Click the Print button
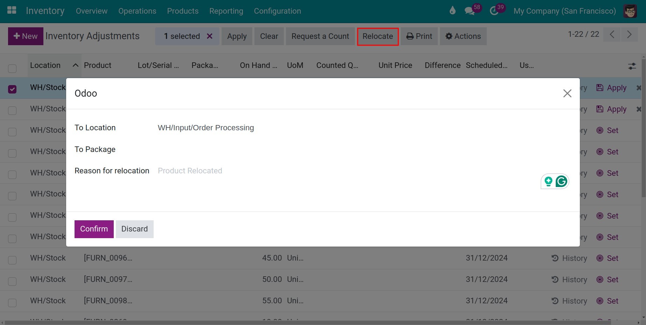This screenshot has height=325, width=646. (x=419, y=36)
